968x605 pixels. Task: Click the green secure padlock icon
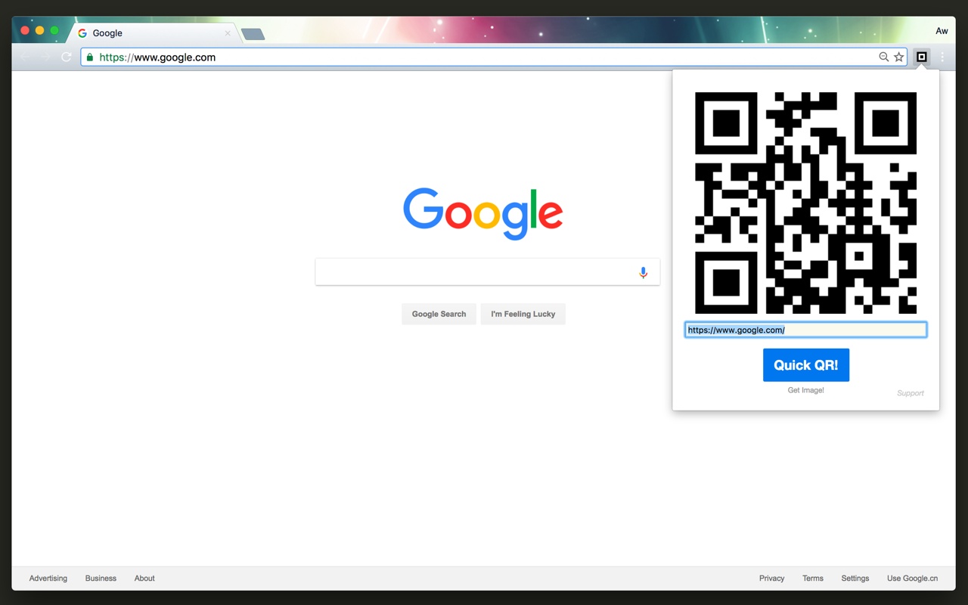pyautogui.click(x=90, y=57)
